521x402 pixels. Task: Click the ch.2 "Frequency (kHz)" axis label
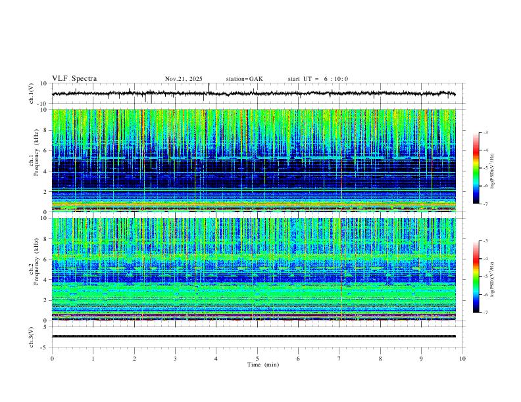click(x=36, y=261)
